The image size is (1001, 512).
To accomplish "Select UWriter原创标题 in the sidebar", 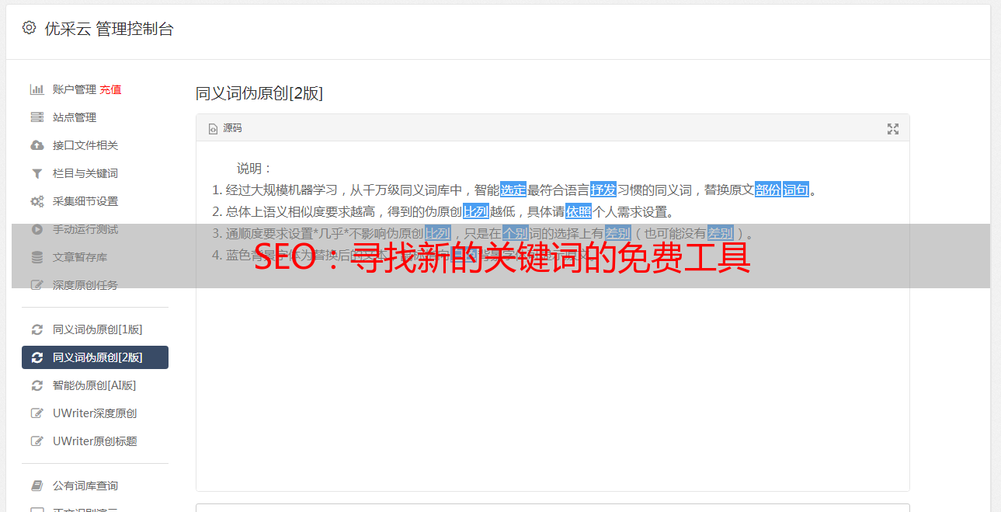I will point(95,441).
